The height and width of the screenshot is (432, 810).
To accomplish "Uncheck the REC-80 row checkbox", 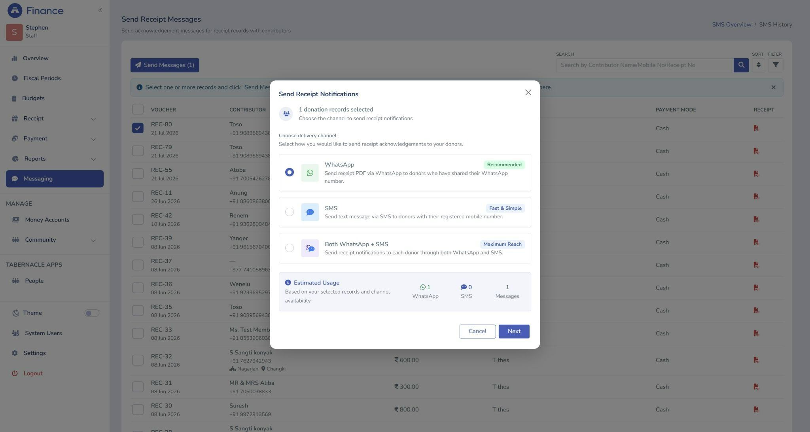I will (138, 128).
